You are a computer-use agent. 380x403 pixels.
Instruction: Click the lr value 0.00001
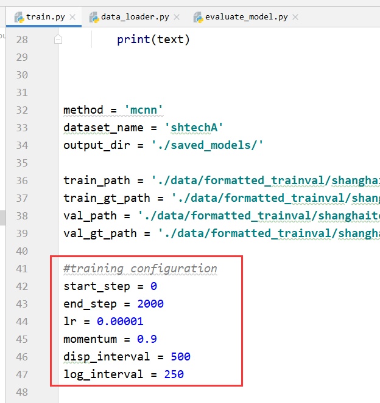coord(120,322)
